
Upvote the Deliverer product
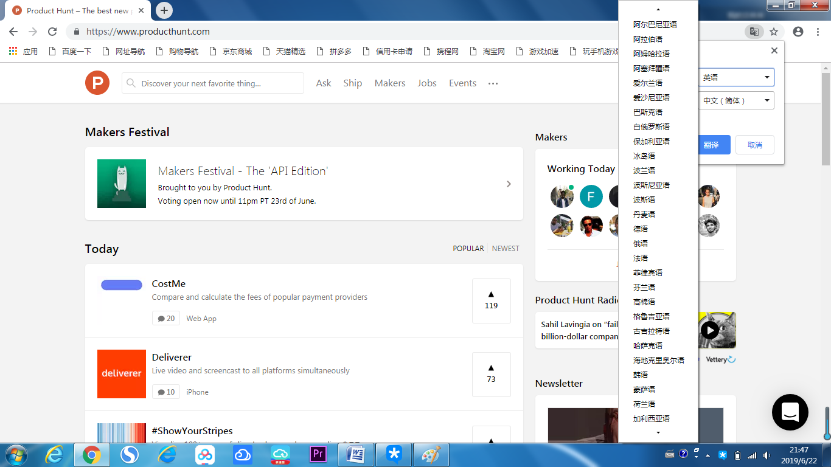491,374
